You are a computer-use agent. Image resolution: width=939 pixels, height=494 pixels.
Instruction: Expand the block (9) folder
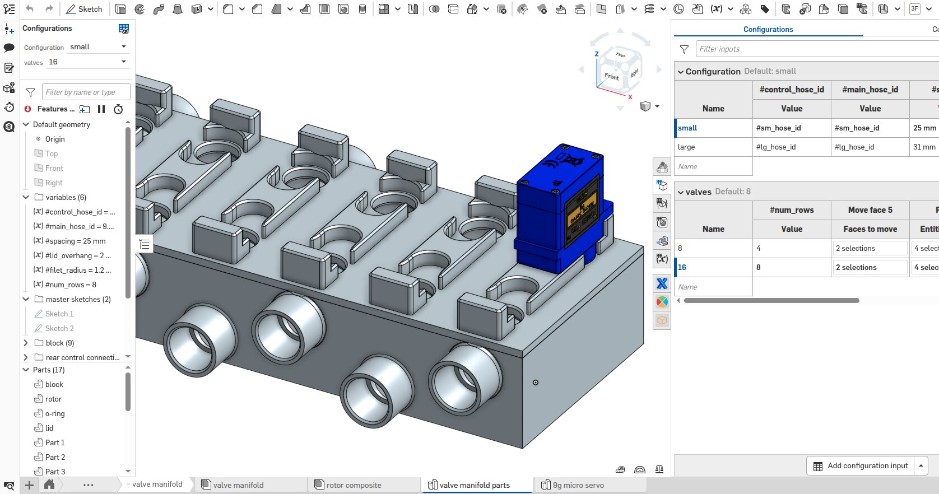pos(26,343)
